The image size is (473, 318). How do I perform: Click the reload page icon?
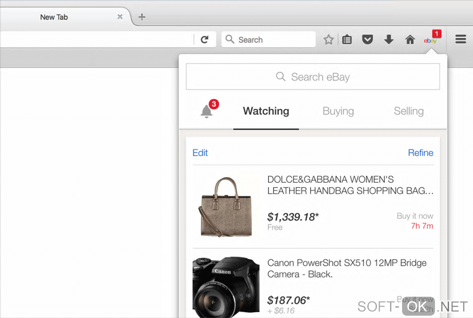point(205,39)
